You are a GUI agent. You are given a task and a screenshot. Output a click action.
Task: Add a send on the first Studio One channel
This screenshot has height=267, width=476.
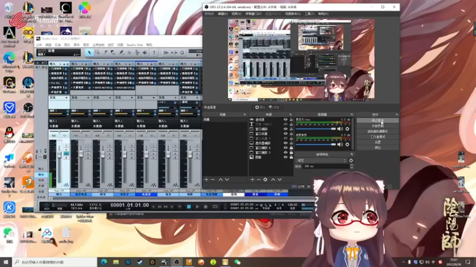[x=66, y=97]
